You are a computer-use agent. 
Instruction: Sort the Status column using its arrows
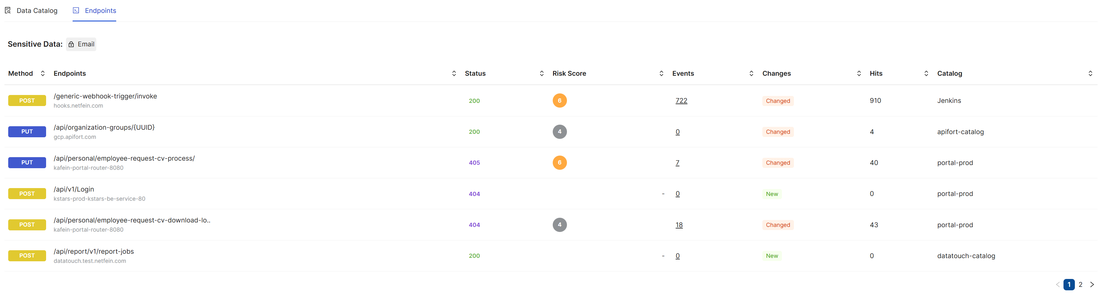coord(542,74)
